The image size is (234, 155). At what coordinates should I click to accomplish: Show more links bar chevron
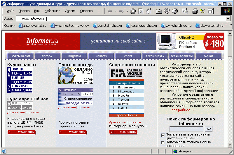(x=230, y=25)
